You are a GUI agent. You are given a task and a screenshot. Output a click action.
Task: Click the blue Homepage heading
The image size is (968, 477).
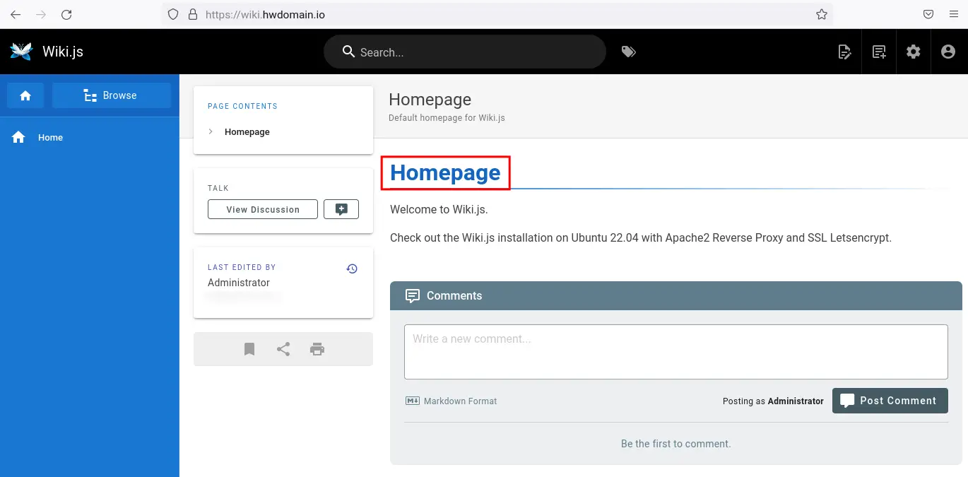445,173
